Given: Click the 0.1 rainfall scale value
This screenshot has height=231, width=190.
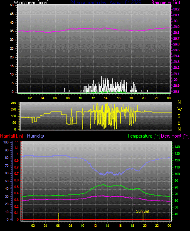Looking at the screenshot, I should pos(17,213).
